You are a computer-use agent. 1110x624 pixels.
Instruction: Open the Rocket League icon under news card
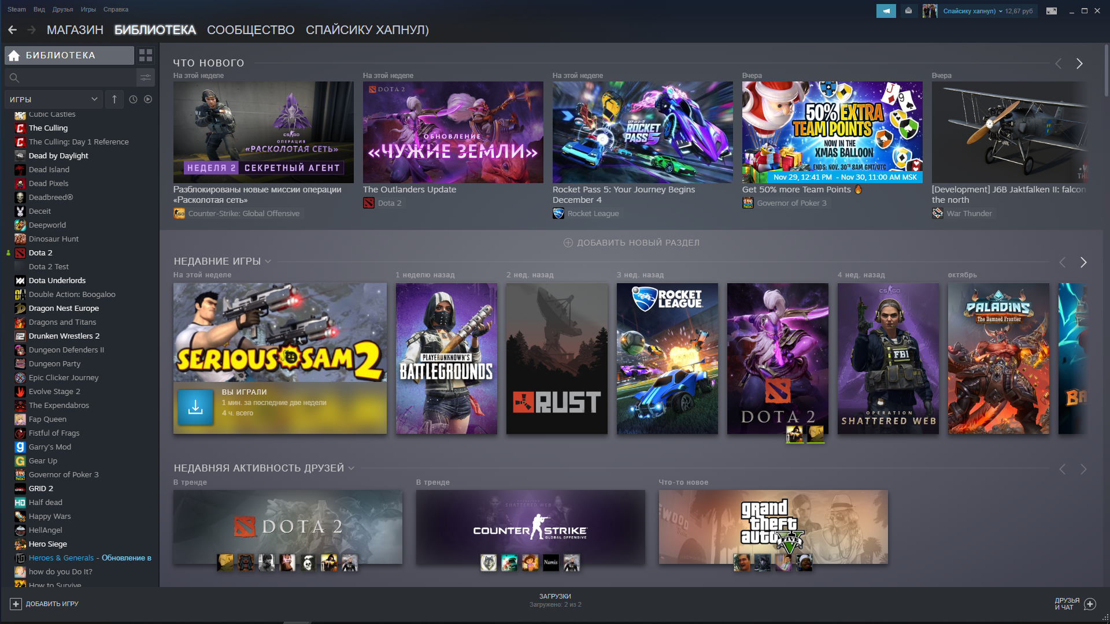point(558,214)
